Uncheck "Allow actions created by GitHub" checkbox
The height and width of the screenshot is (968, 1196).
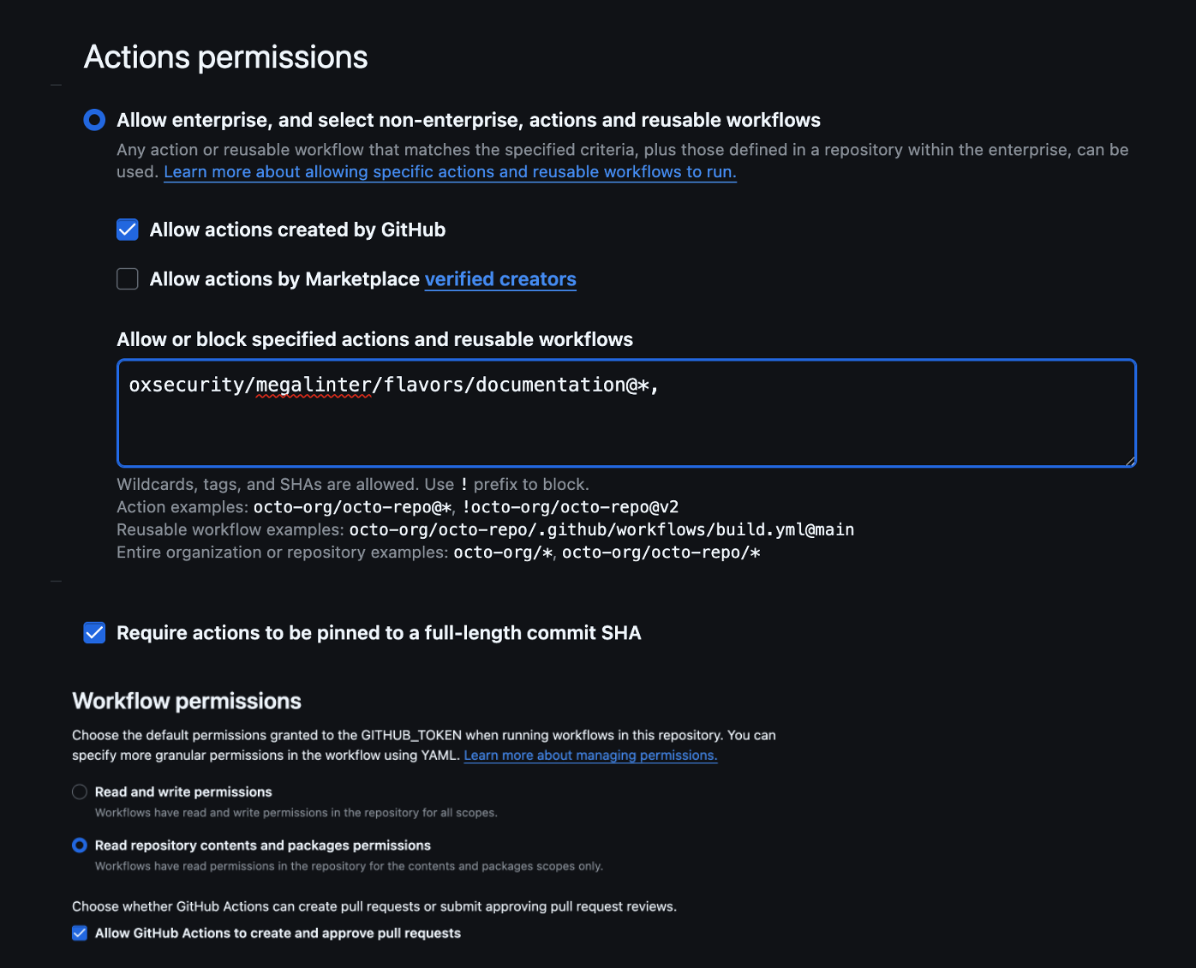128,230
